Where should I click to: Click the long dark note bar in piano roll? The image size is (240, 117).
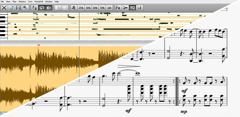(132, 29)
